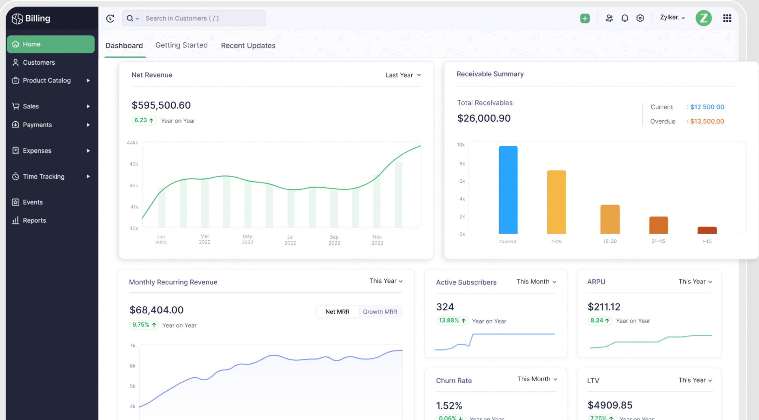Viewport: 759px width, 420px height.
Task: Click the Payments icon in sidebar
Action: [x=15, y=125]
